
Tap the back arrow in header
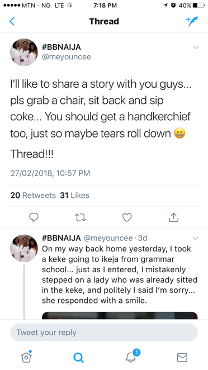(12, 21)
